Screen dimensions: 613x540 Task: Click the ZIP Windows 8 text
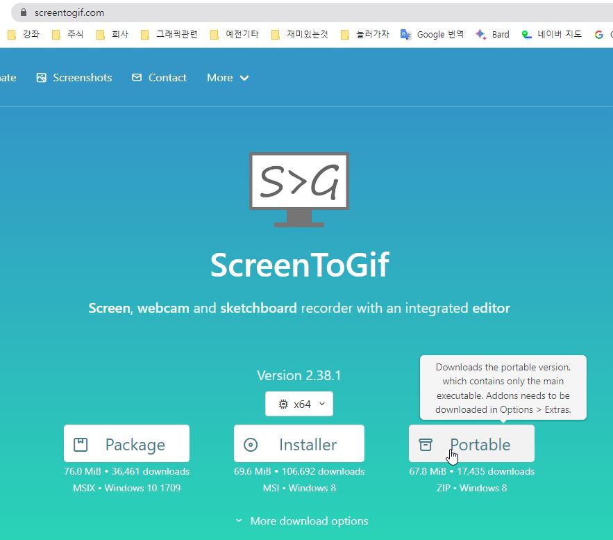pyautogui.click(x=471, y=488)
